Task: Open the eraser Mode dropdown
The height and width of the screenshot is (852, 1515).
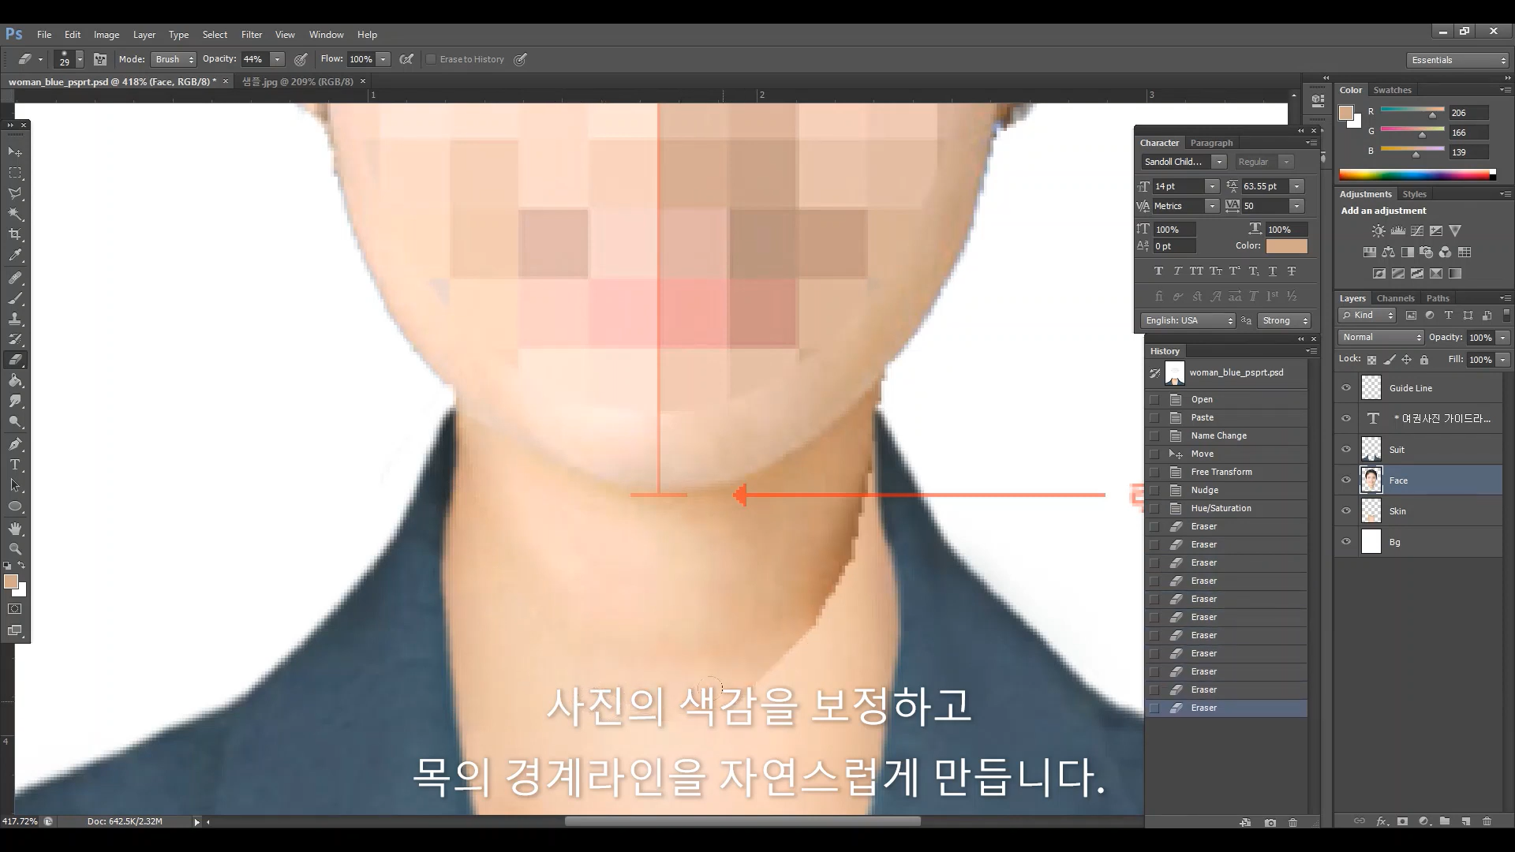Action: pos(174,59)
